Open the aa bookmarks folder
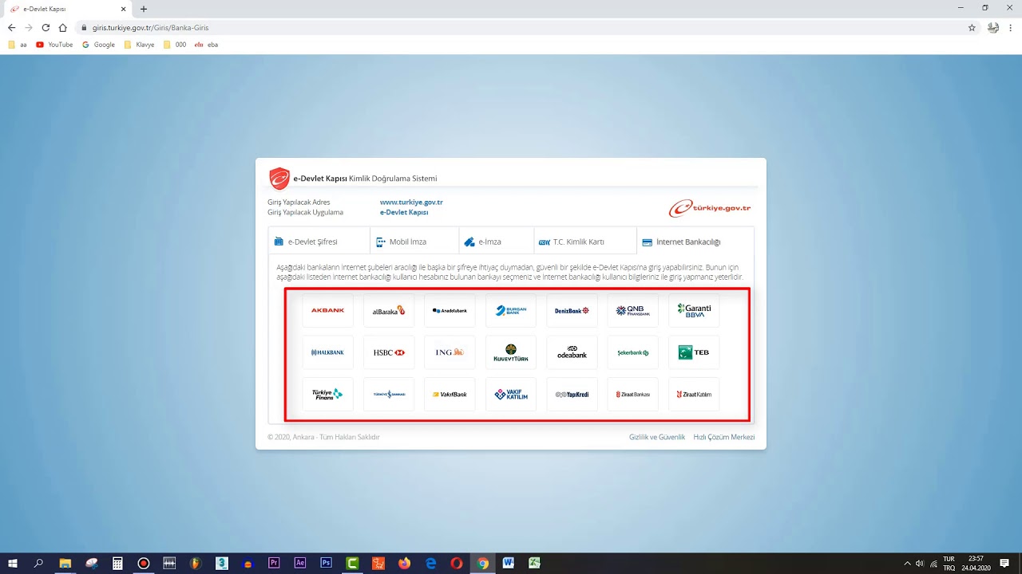The width and height of the screenshot is (1022, 574). point(18,45)
